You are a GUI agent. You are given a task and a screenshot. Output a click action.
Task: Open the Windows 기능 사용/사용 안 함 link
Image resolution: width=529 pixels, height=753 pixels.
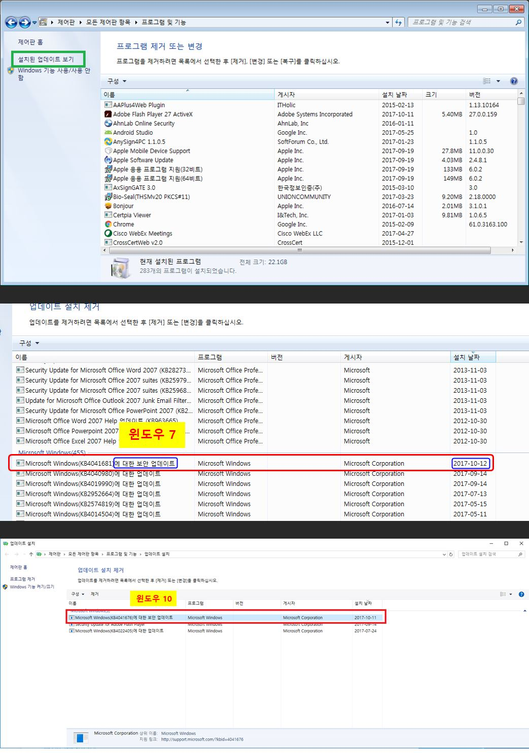click(x=54, y=74)
